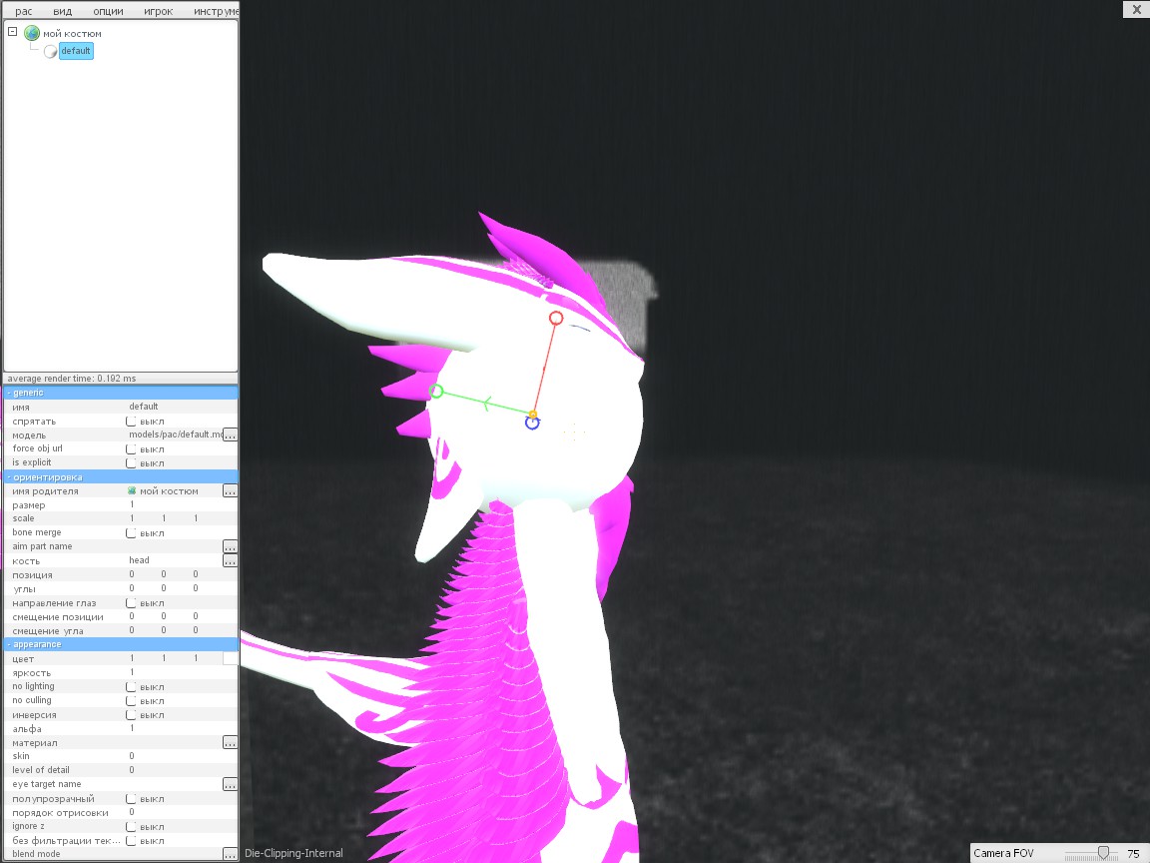1150x863 pixels.
Task: Collapse the ориентировка section header
Action: pyautogui.click(x=121, y=477)
